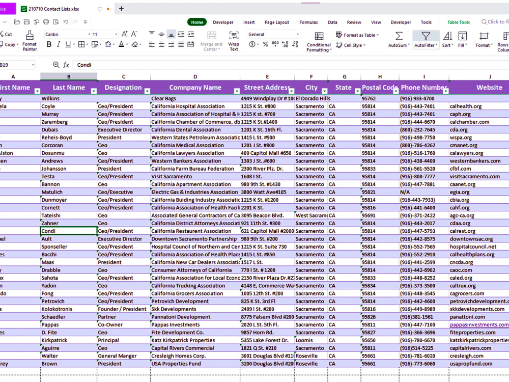This screenshot has height=382, width=509.
Task: Toggle Wrap Text for the cell
Action: point(234,41)
